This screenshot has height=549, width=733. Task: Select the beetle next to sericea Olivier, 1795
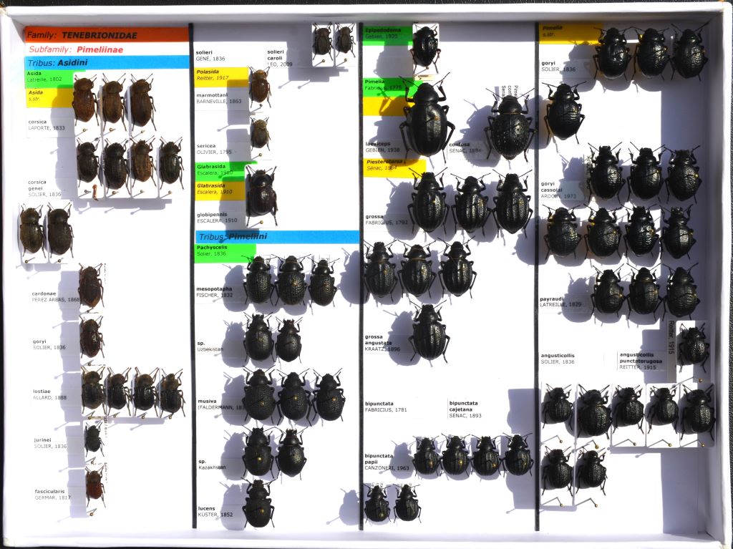tap(260, 134)
